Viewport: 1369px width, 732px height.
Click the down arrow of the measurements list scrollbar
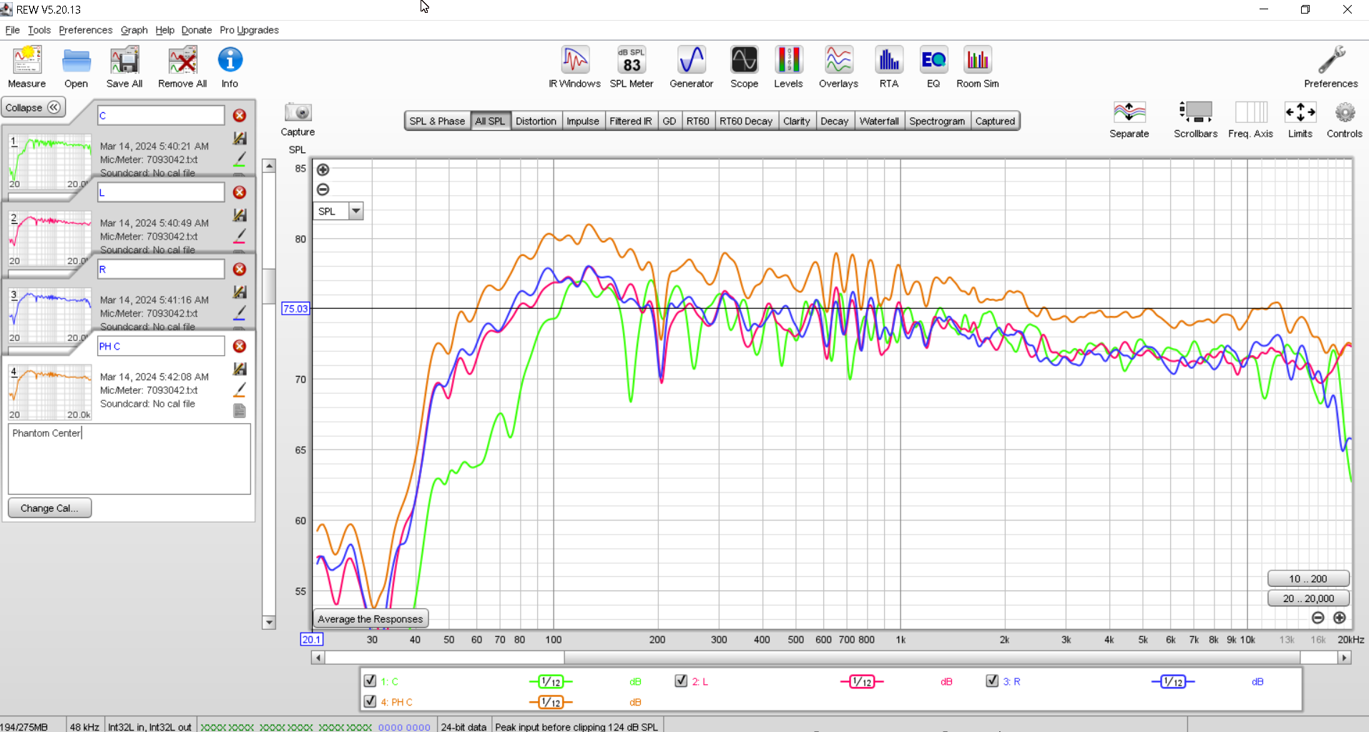click(269, 623)
